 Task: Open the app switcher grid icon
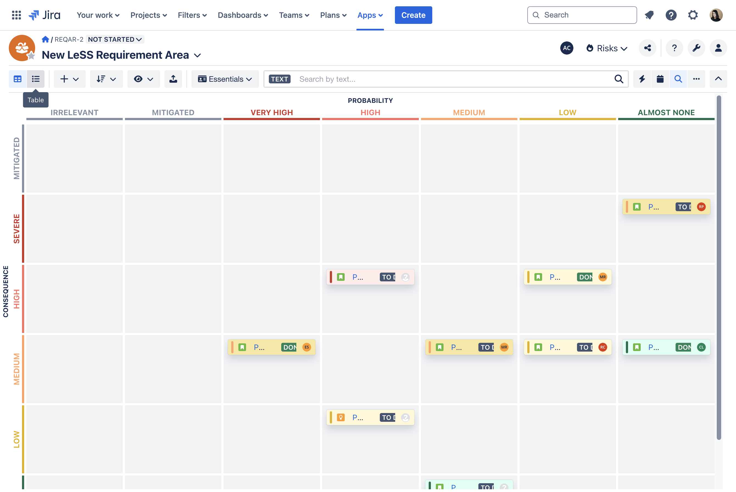pos(16,15)
